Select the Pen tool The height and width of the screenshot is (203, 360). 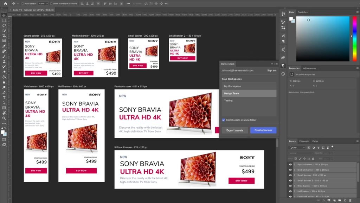pos(4,93)
